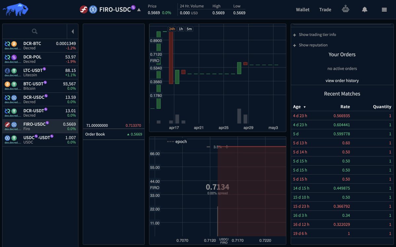
Task: Switch the chart to the 1h interval
Action: coord(181,29)
